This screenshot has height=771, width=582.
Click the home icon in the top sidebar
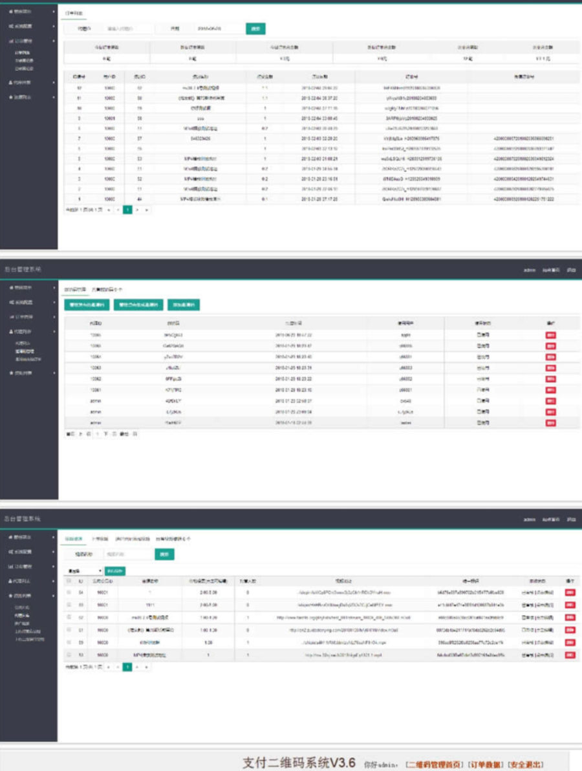pos(11,11)
